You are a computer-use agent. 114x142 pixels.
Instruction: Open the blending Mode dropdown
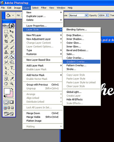[x=79, y=15]
